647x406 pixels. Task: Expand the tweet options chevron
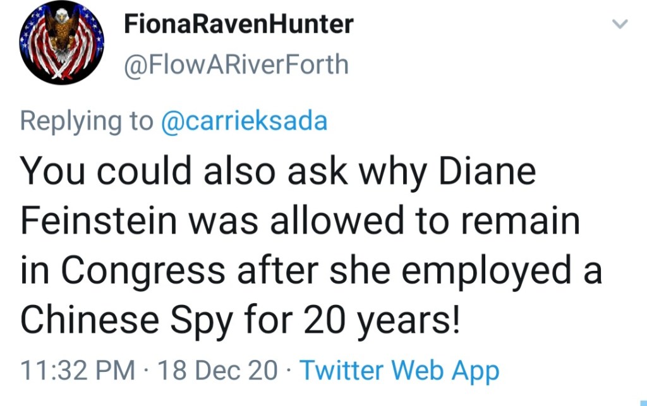(x=622, y=25)
